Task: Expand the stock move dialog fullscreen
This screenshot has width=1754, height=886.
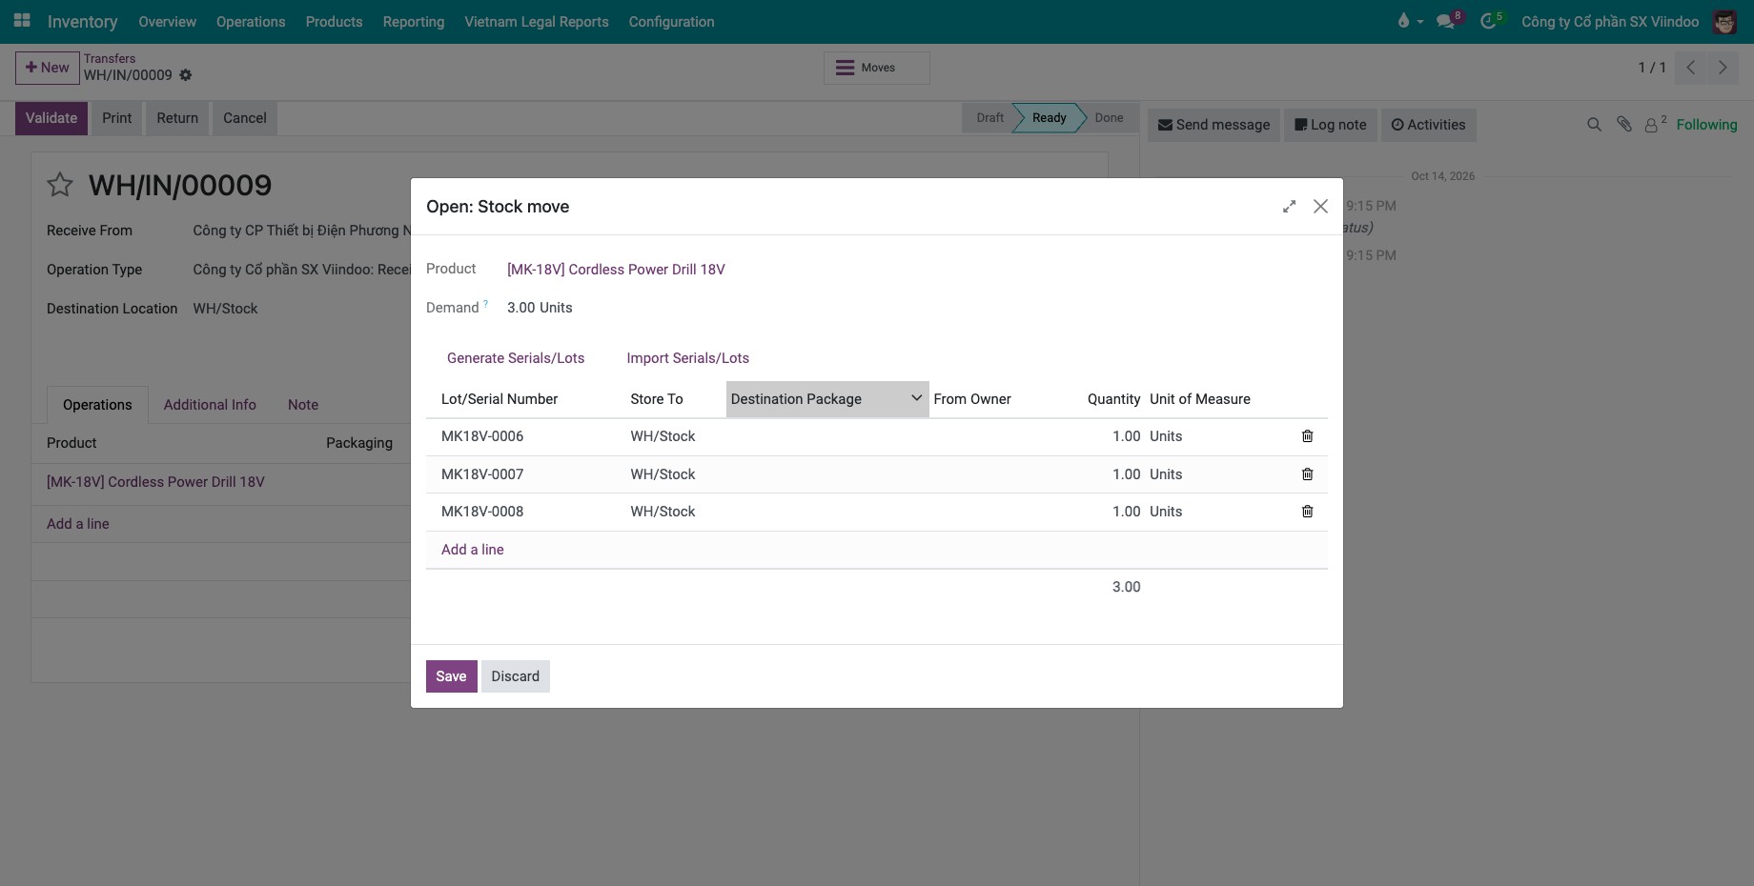Action: click(x=1289, y=207)
